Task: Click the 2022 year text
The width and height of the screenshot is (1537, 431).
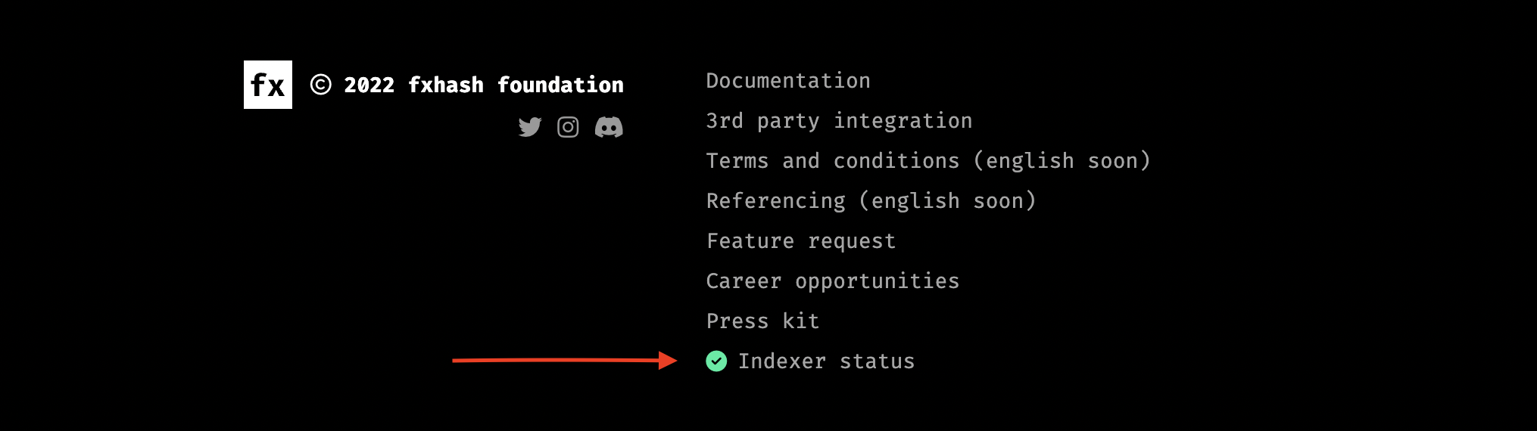Action: click(x=369, y=85)
